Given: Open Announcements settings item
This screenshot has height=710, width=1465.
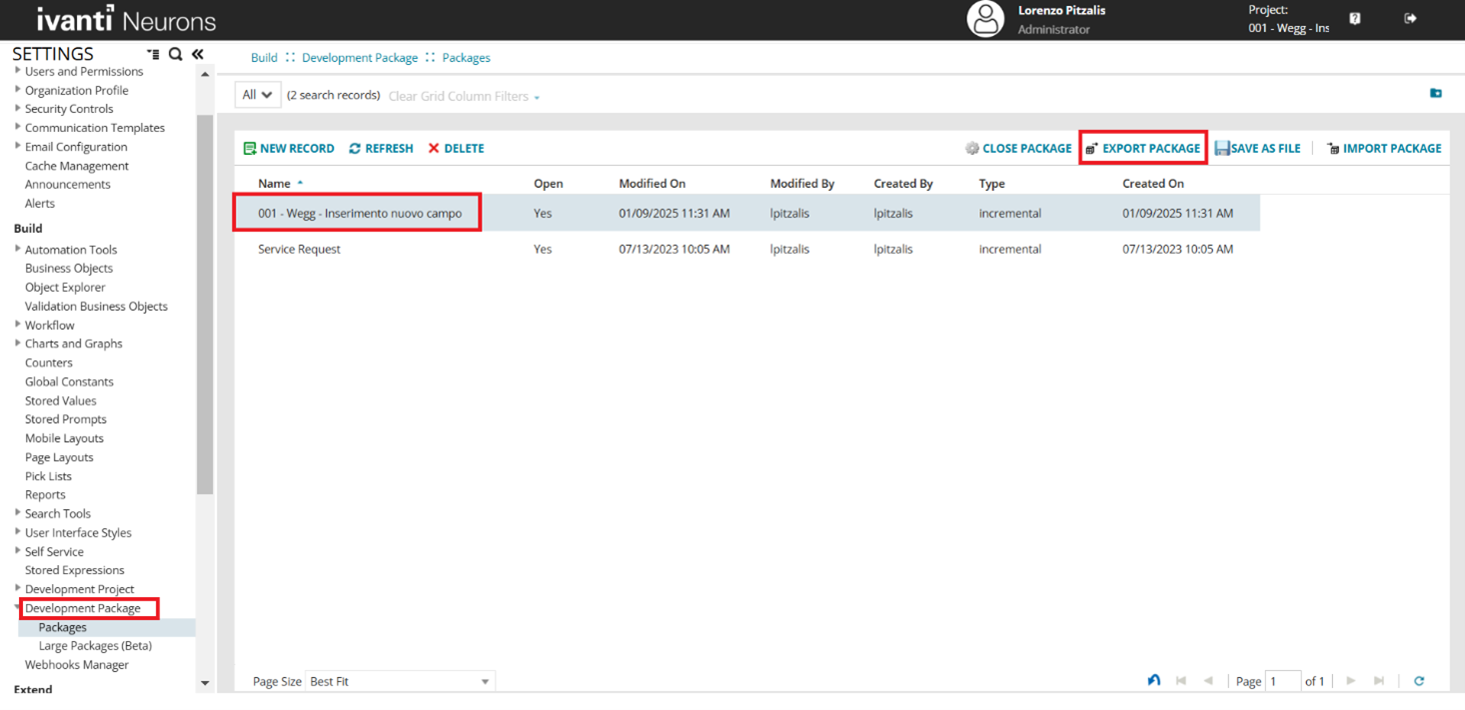Looking at the screenshot, I should point(68,184).
